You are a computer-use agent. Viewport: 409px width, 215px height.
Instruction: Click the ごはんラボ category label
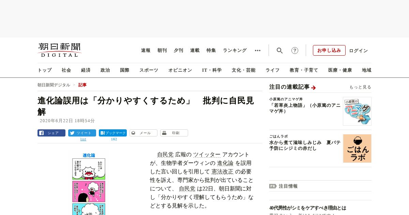[278, 137]
